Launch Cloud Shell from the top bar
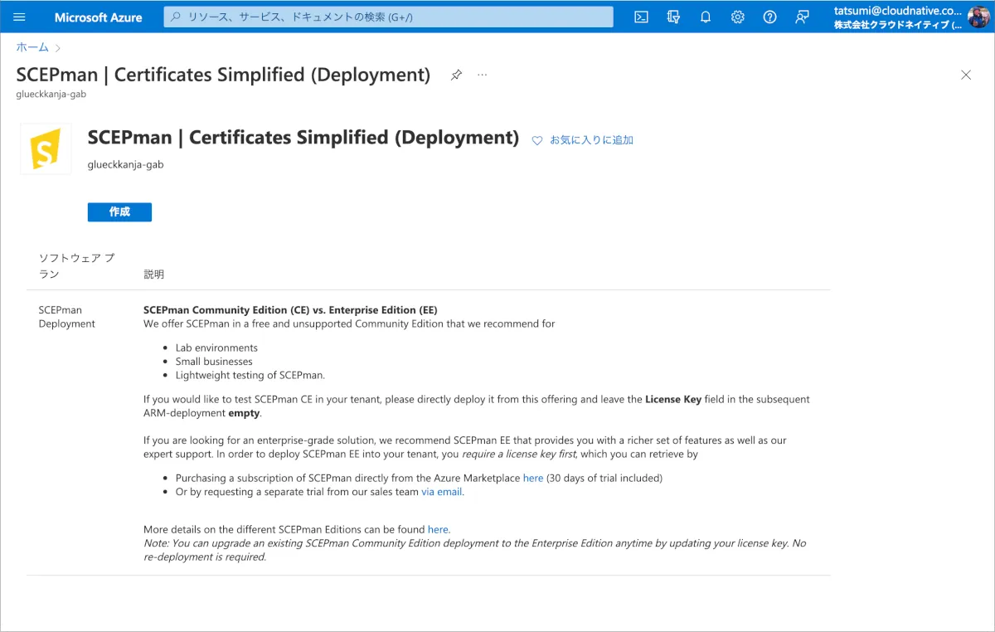 pyautogui.click(x=641, y=17)
